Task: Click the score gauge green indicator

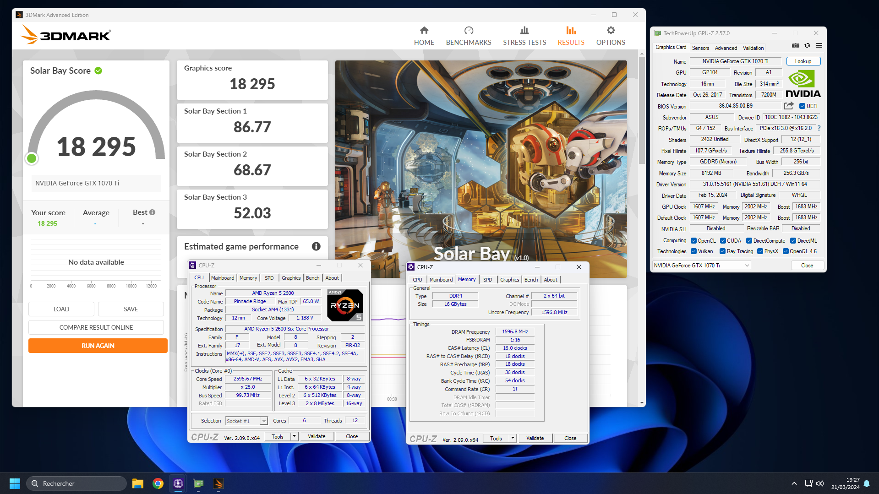Action: pos(32,158)
